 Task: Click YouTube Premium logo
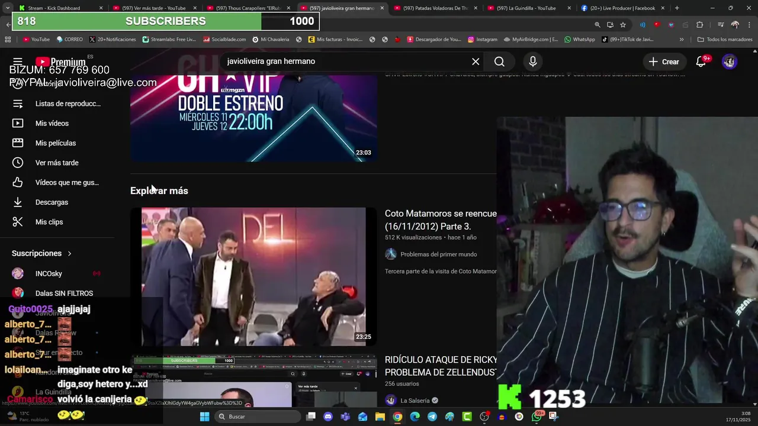point(60,62)
